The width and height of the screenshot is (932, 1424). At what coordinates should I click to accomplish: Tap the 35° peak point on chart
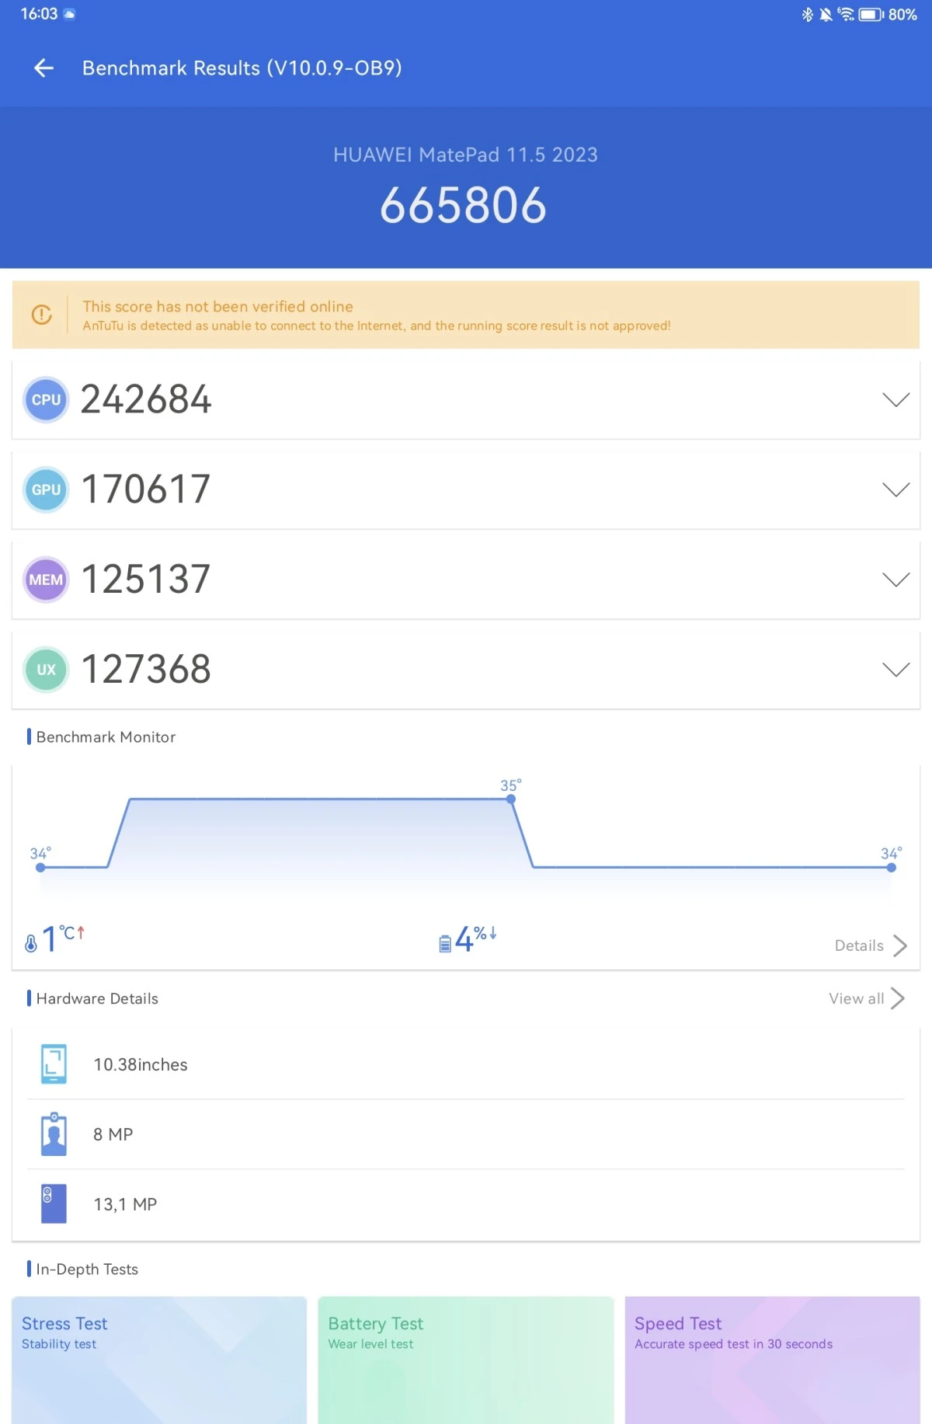pos(510,799)
